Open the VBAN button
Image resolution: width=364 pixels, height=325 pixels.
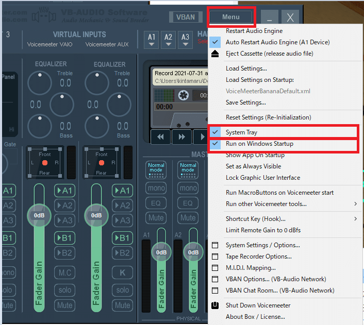tap(186, 17)
